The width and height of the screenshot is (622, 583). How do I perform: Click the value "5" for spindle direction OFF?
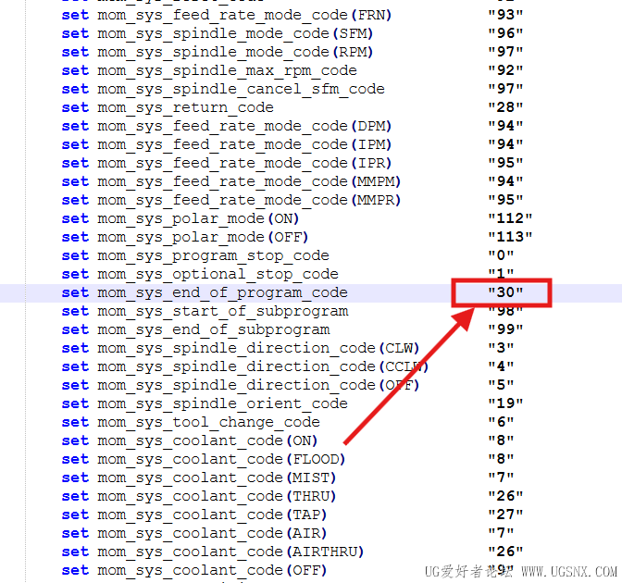(501, 385)
